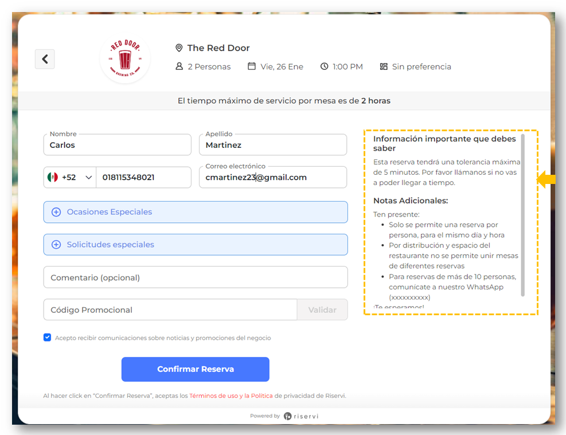Click the Validar promo code button
This screenshot has height=435, width=566.
322,309
